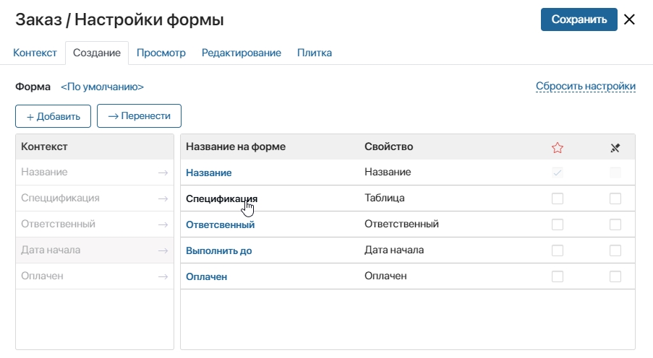Image resolution: width=653 pixels, height=358 pixels.
Task: Click the arrow next to Название in Контекст
Action: pos(163,173)
